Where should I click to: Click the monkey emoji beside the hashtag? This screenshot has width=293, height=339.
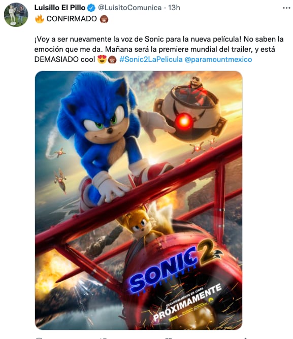click(112, 59)
